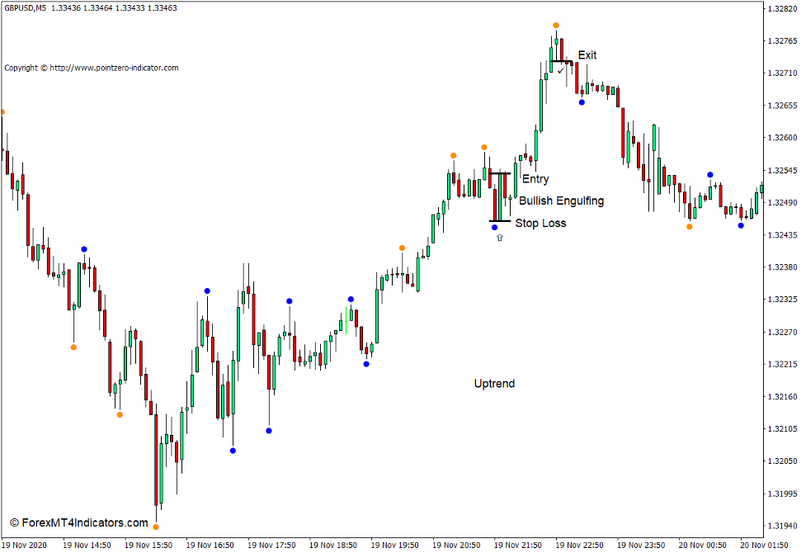Select the 1.32435 price axis label
Image resolution: width=806 pixels, height=553 pixels.
point(782,235)
